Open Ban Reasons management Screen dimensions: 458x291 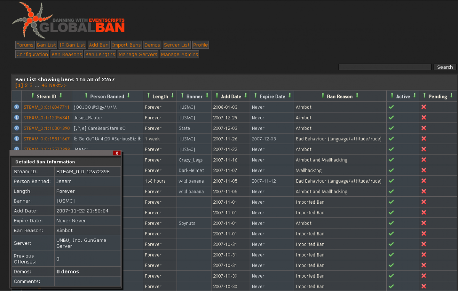click(67, 55)
